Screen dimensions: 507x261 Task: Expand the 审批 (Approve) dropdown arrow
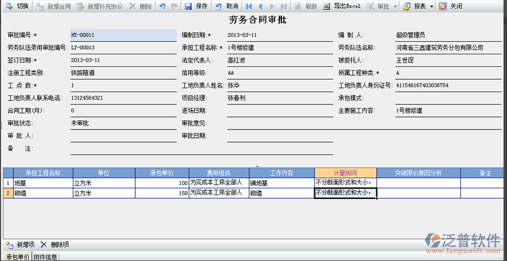395,6
